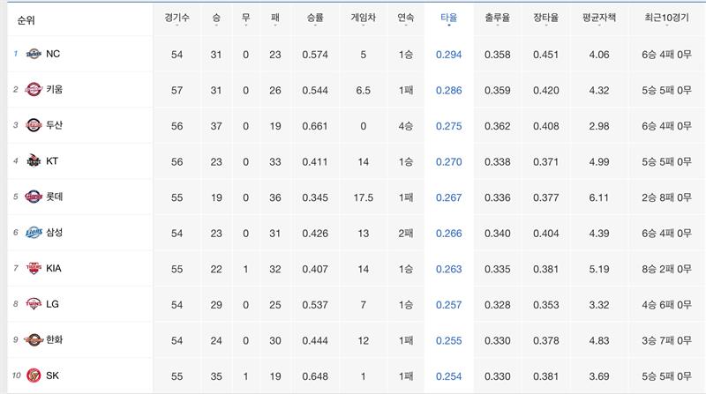Click the 최근10경기 column header

667,18
